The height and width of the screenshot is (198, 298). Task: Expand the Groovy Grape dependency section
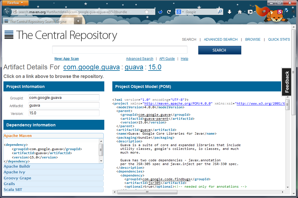(54, 178)
